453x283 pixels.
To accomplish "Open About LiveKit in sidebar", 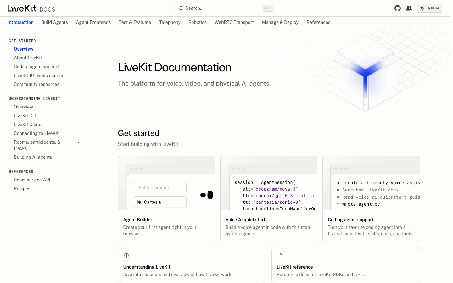I will [28, 58].
